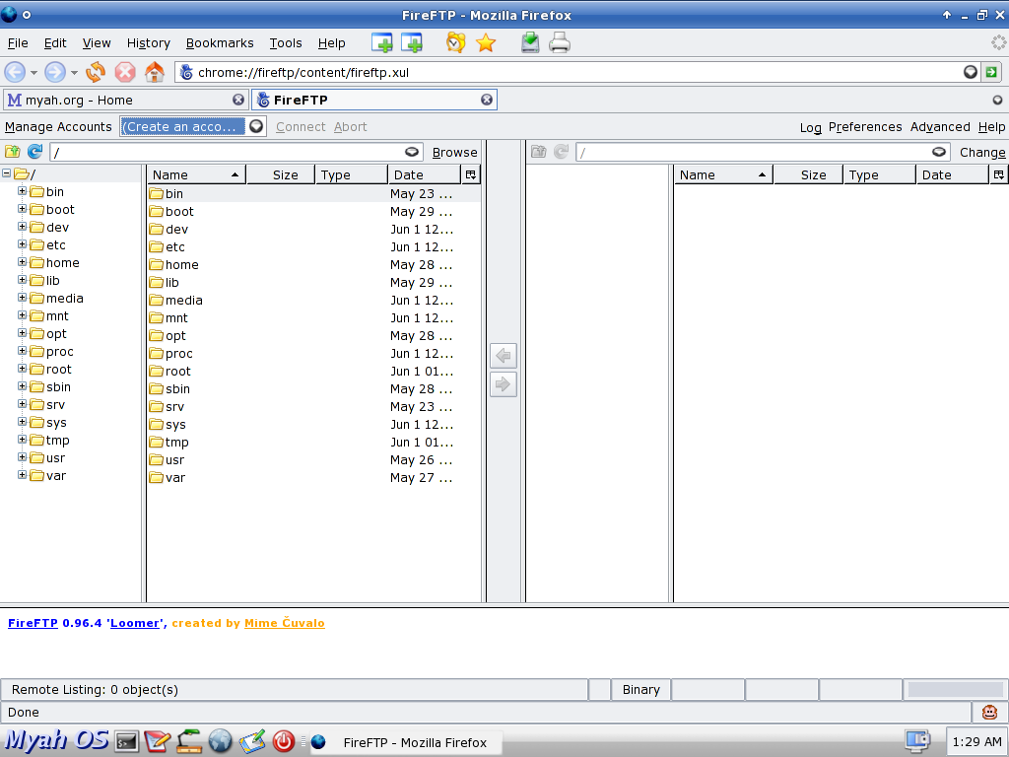The image size is (1009, 757).
Task: Go forward with the forward arrow
Action: pos(55,72)
